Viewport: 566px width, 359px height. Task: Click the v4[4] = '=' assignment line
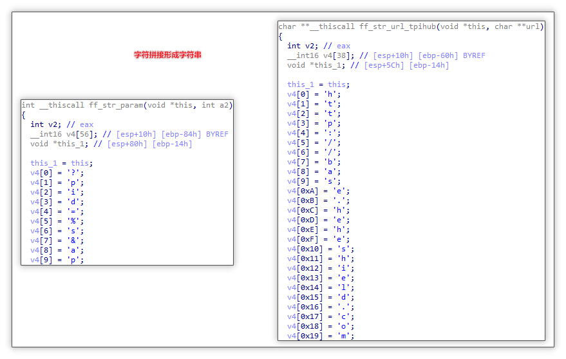tap(57, 211)
